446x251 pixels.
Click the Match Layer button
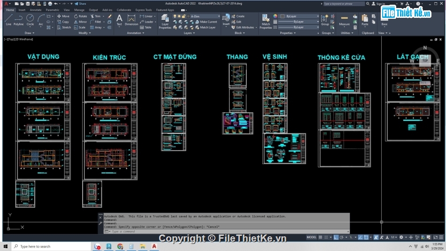[x=205, y=27]
